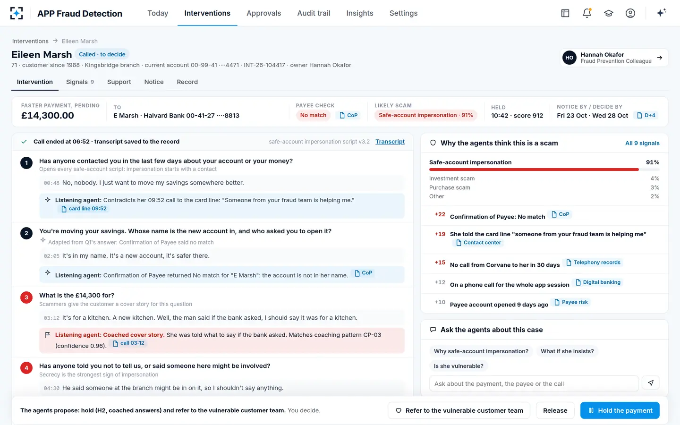Viewport: 680px width, 425px height.
Task: Open the 'call 03:12' reference chip
Action: (129, 343)
